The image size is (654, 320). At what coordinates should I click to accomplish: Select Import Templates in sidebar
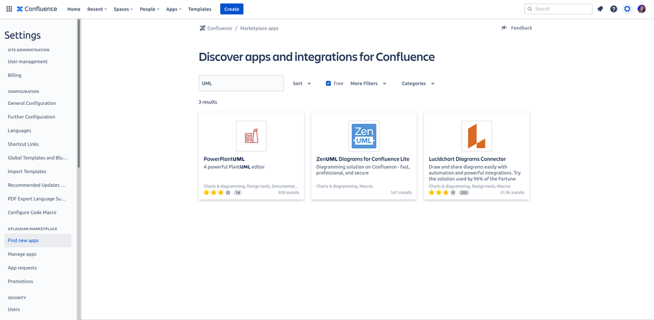click(27, 171)
